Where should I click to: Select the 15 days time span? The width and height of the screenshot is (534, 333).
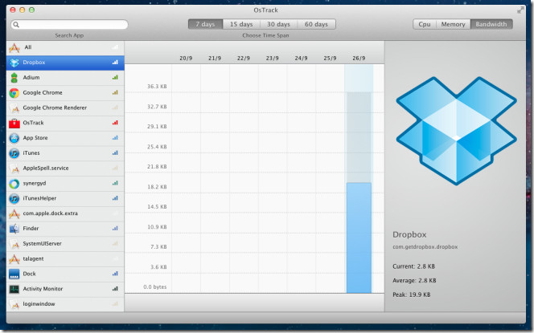tap(241, 24)
